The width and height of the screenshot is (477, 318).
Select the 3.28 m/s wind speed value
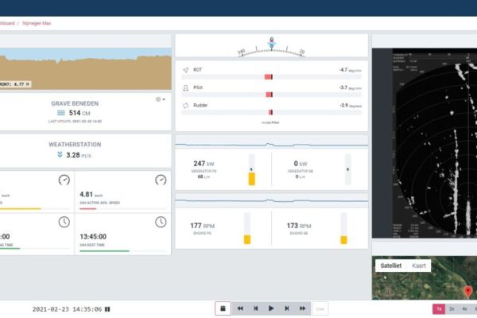coord(79,155)
